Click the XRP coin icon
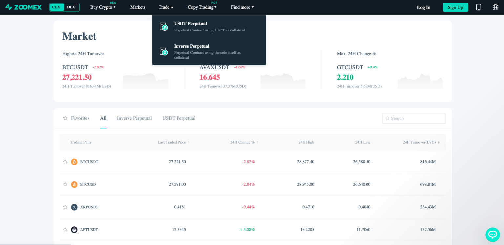 74,207
